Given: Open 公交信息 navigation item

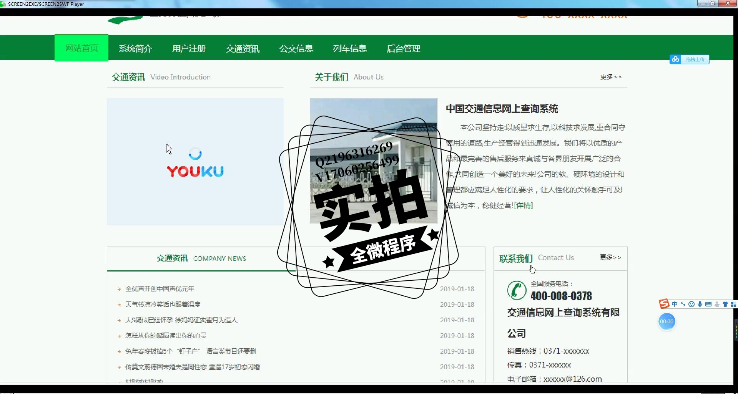Looking at the screenshot, I should [296, 48].
